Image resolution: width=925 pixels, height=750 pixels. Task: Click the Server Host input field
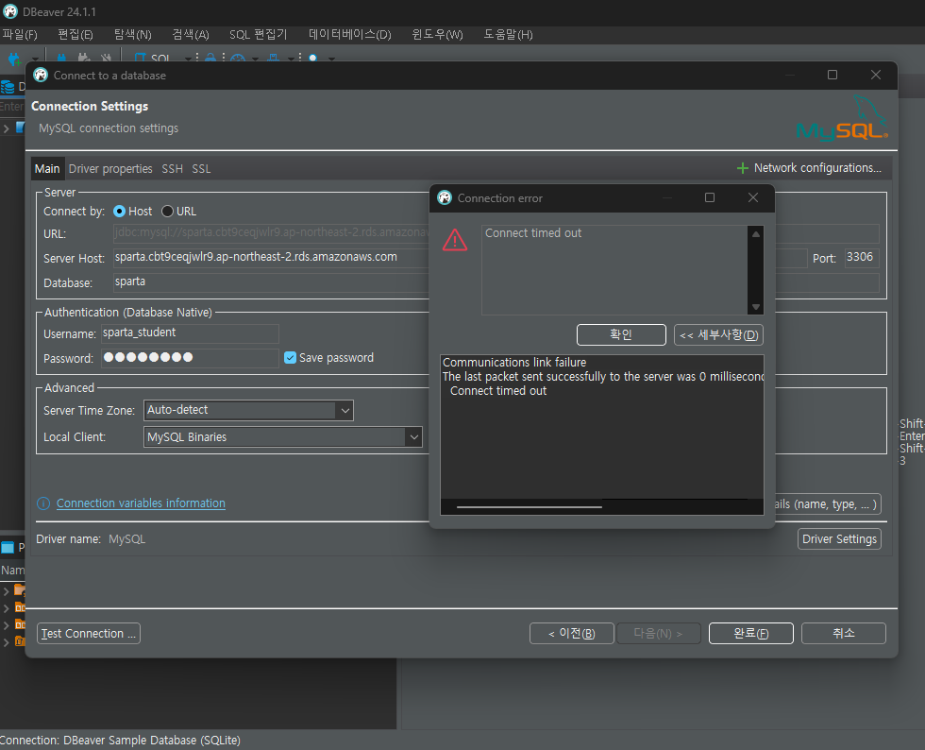[x=272, y=258]
